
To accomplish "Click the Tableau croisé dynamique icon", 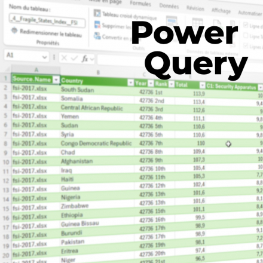I will coord(97,13).
